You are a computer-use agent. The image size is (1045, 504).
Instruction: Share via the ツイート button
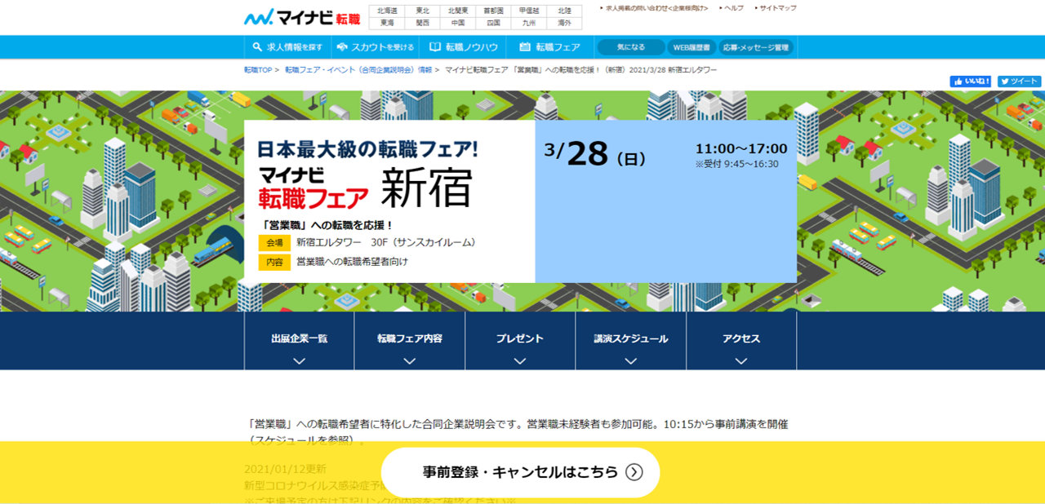click(x=1019, y=82)
